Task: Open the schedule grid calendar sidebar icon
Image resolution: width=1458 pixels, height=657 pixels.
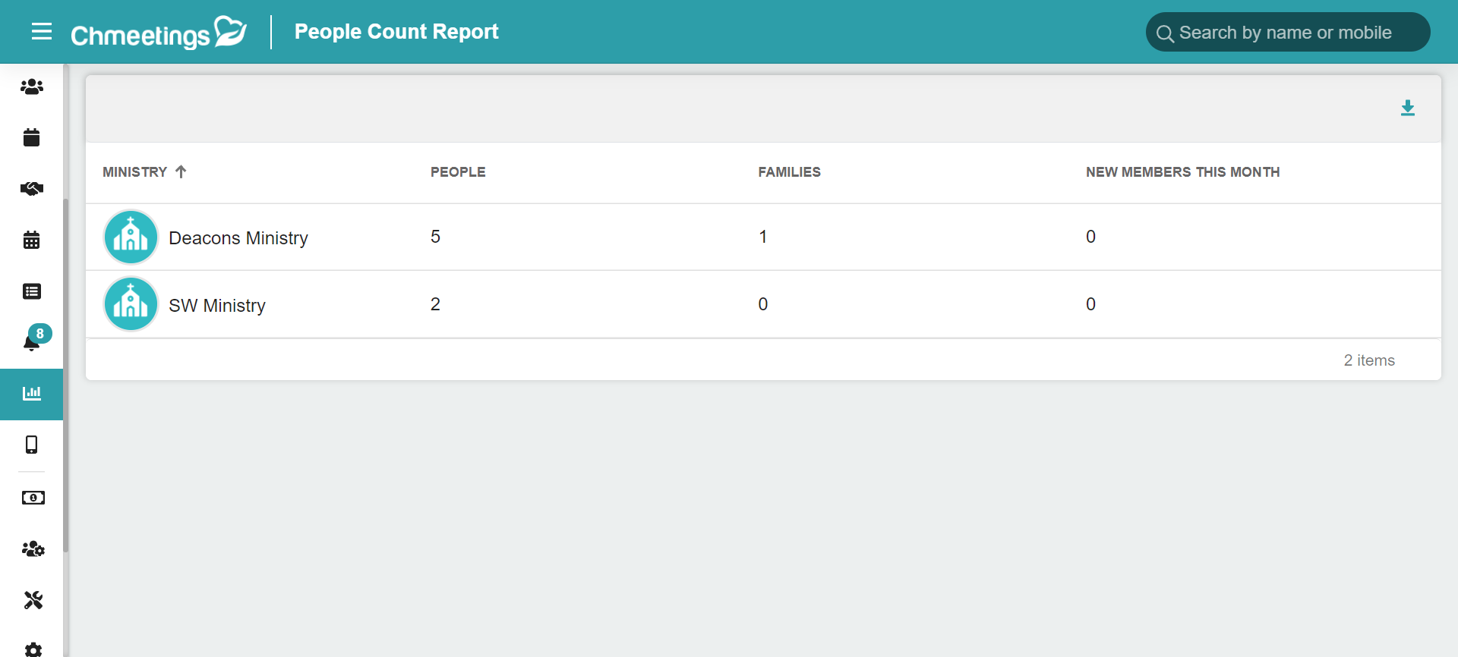Action: pyautogui.click(x=32, y=240)
